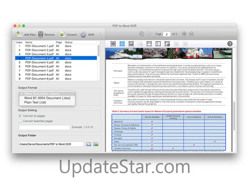Open output folder green arrow icon
The width and height of the screenshot is (249, 187).
(x=96, y=144)
